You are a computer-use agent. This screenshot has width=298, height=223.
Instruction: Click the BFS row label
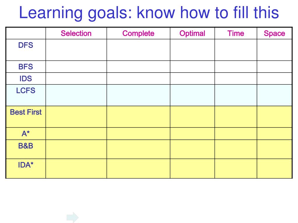pyautogui.click(x=26, y=66)
